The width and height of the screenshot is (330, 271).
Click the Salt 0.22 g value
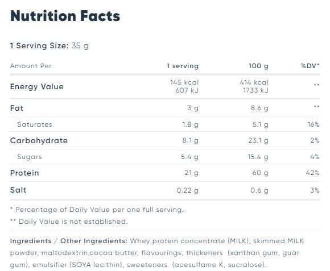188,190
